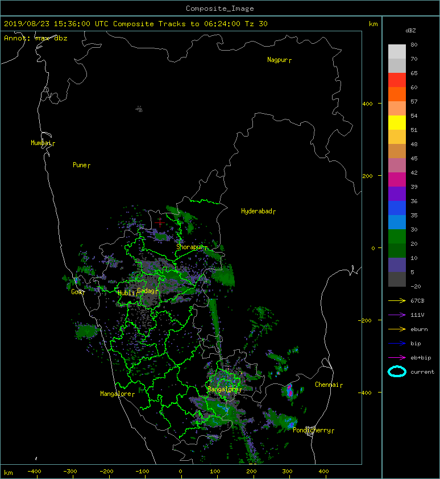Click the 'eb+bip' legend text
Viewport: 440px width, 479px height.
point(421,358)
